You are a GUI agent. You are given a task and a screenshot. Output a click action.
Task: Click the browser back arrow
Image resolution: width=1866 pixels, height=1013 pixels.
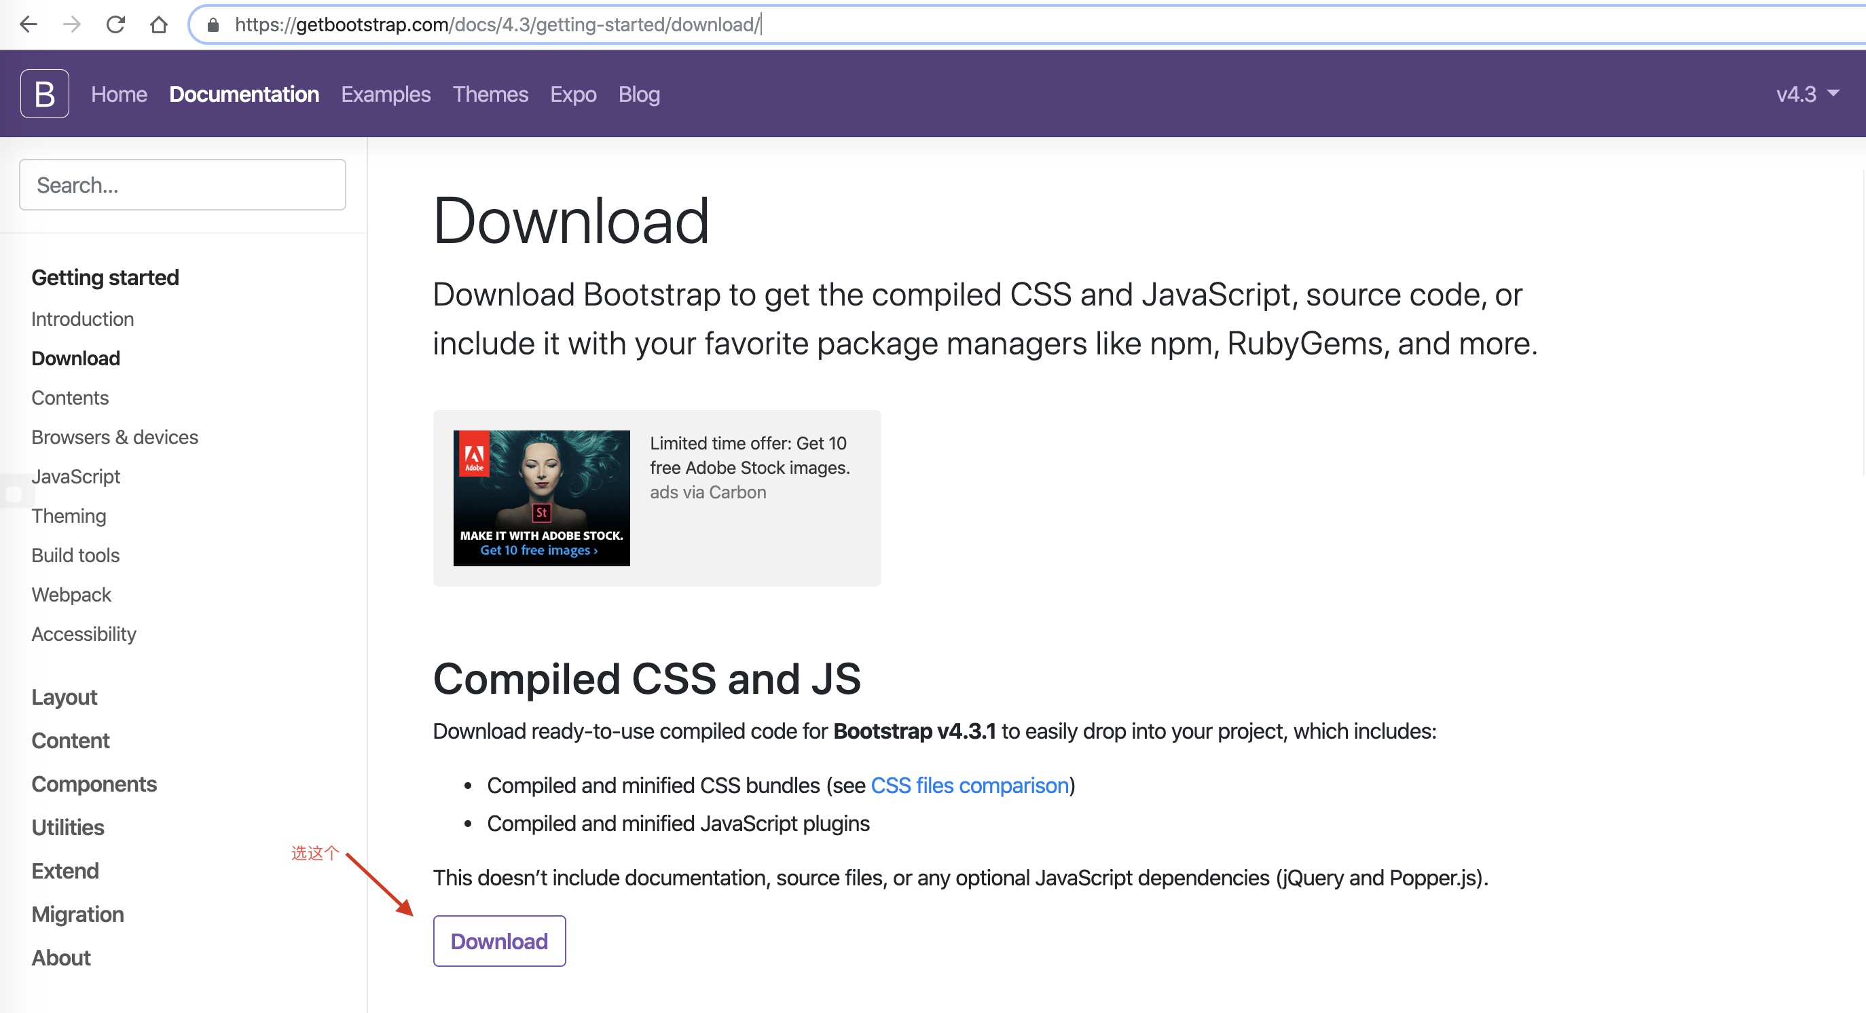pyautogui.click(x=29, y=24)
